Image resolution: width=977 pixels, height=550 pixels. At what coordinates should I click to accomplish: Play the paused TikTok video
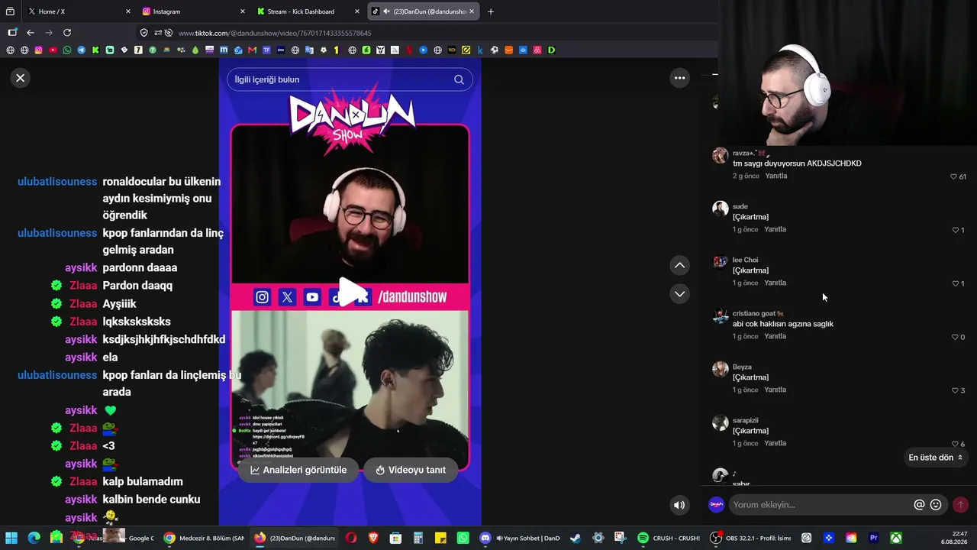(x=350, y=292)
